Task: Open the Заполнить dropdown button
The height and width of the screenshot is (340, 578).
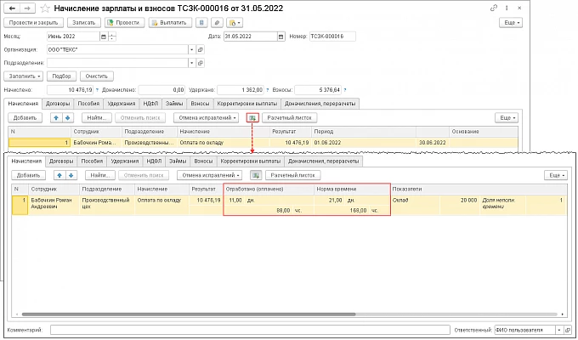Action: click(x=24, y=76)
